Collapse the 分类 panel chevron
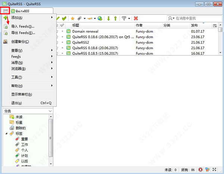 [50, 111]
